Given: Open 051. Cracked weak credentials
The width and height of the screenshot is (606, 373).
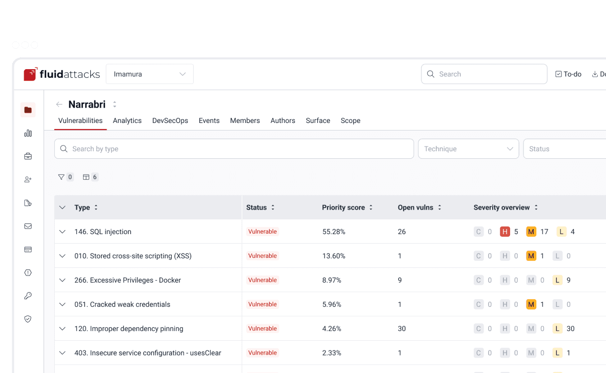Looking at the screenshot, I should pyautogui.click(x=122, y=304).
